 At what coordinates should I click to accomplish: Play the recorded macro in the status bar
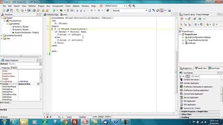(x=44, y=117)
